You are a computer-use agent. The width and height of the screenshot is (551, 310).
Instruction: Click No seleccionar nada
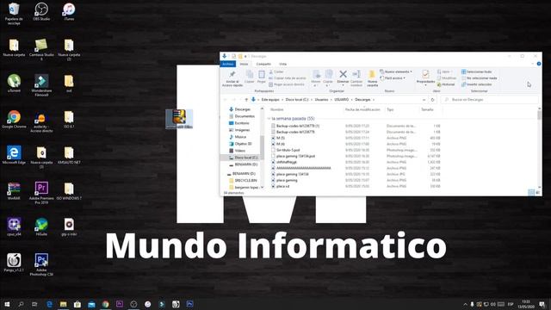coord(479,78)
